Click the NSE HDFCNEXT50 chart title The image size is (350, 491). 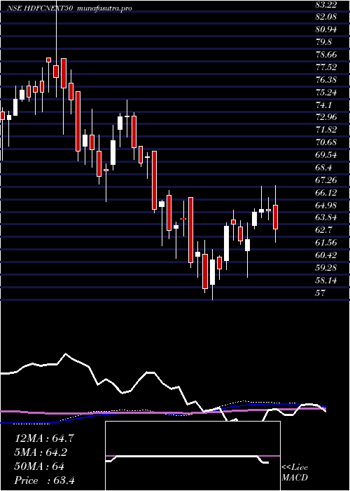tap(40, 8)
